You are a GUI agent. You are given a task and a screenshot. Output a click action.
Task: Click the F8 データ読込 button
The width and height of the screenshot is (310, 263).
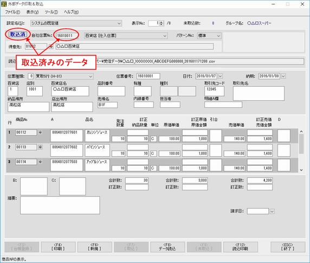click(x=167, y=247)
